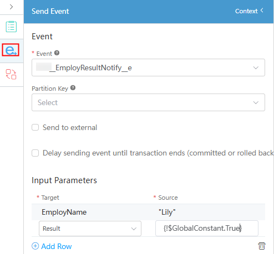Open the red data mapping swap icon
Screen dimensions: 274x254
tap(11, 74)
